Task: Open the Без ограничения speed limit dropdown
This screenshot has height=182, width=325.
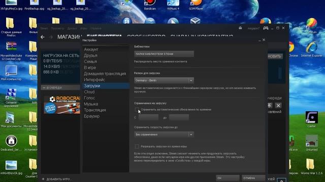Action: (164, 134)
